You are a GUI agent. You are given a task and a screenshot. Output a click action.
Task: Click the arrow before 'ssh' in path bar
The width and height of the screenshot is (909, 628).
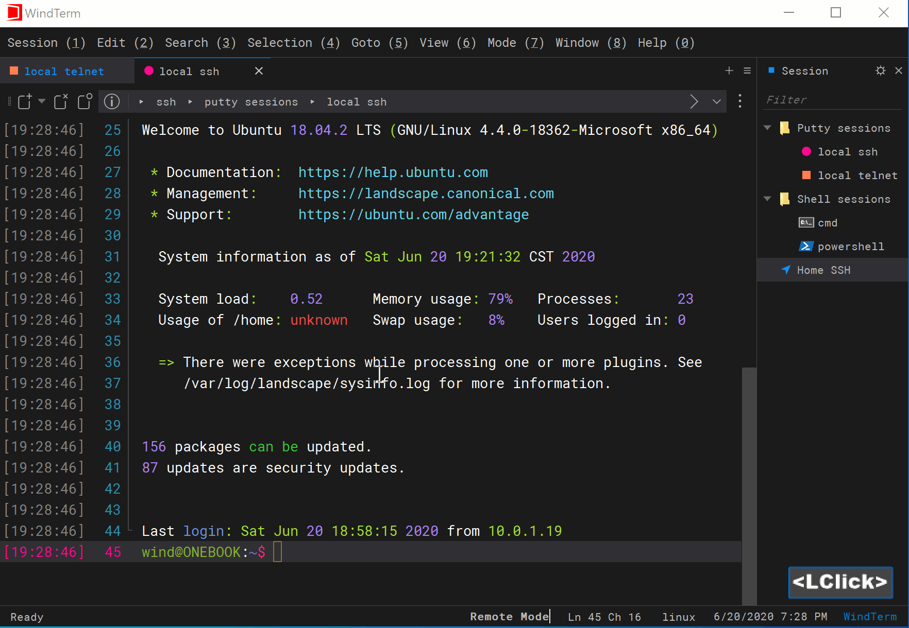pyautogui.click(x=141, y=102)
